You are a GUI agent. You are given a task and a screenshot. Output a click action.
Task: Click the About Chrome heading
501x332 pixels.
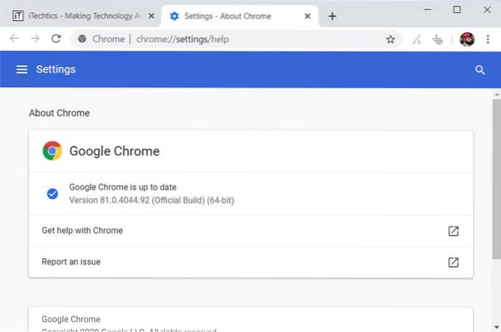(60, 113)
